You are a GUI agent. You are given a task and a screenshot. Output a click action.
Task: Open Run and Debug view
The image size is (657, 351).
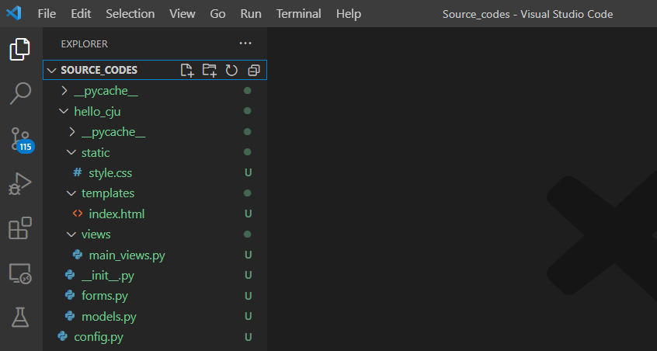(19, 183)
